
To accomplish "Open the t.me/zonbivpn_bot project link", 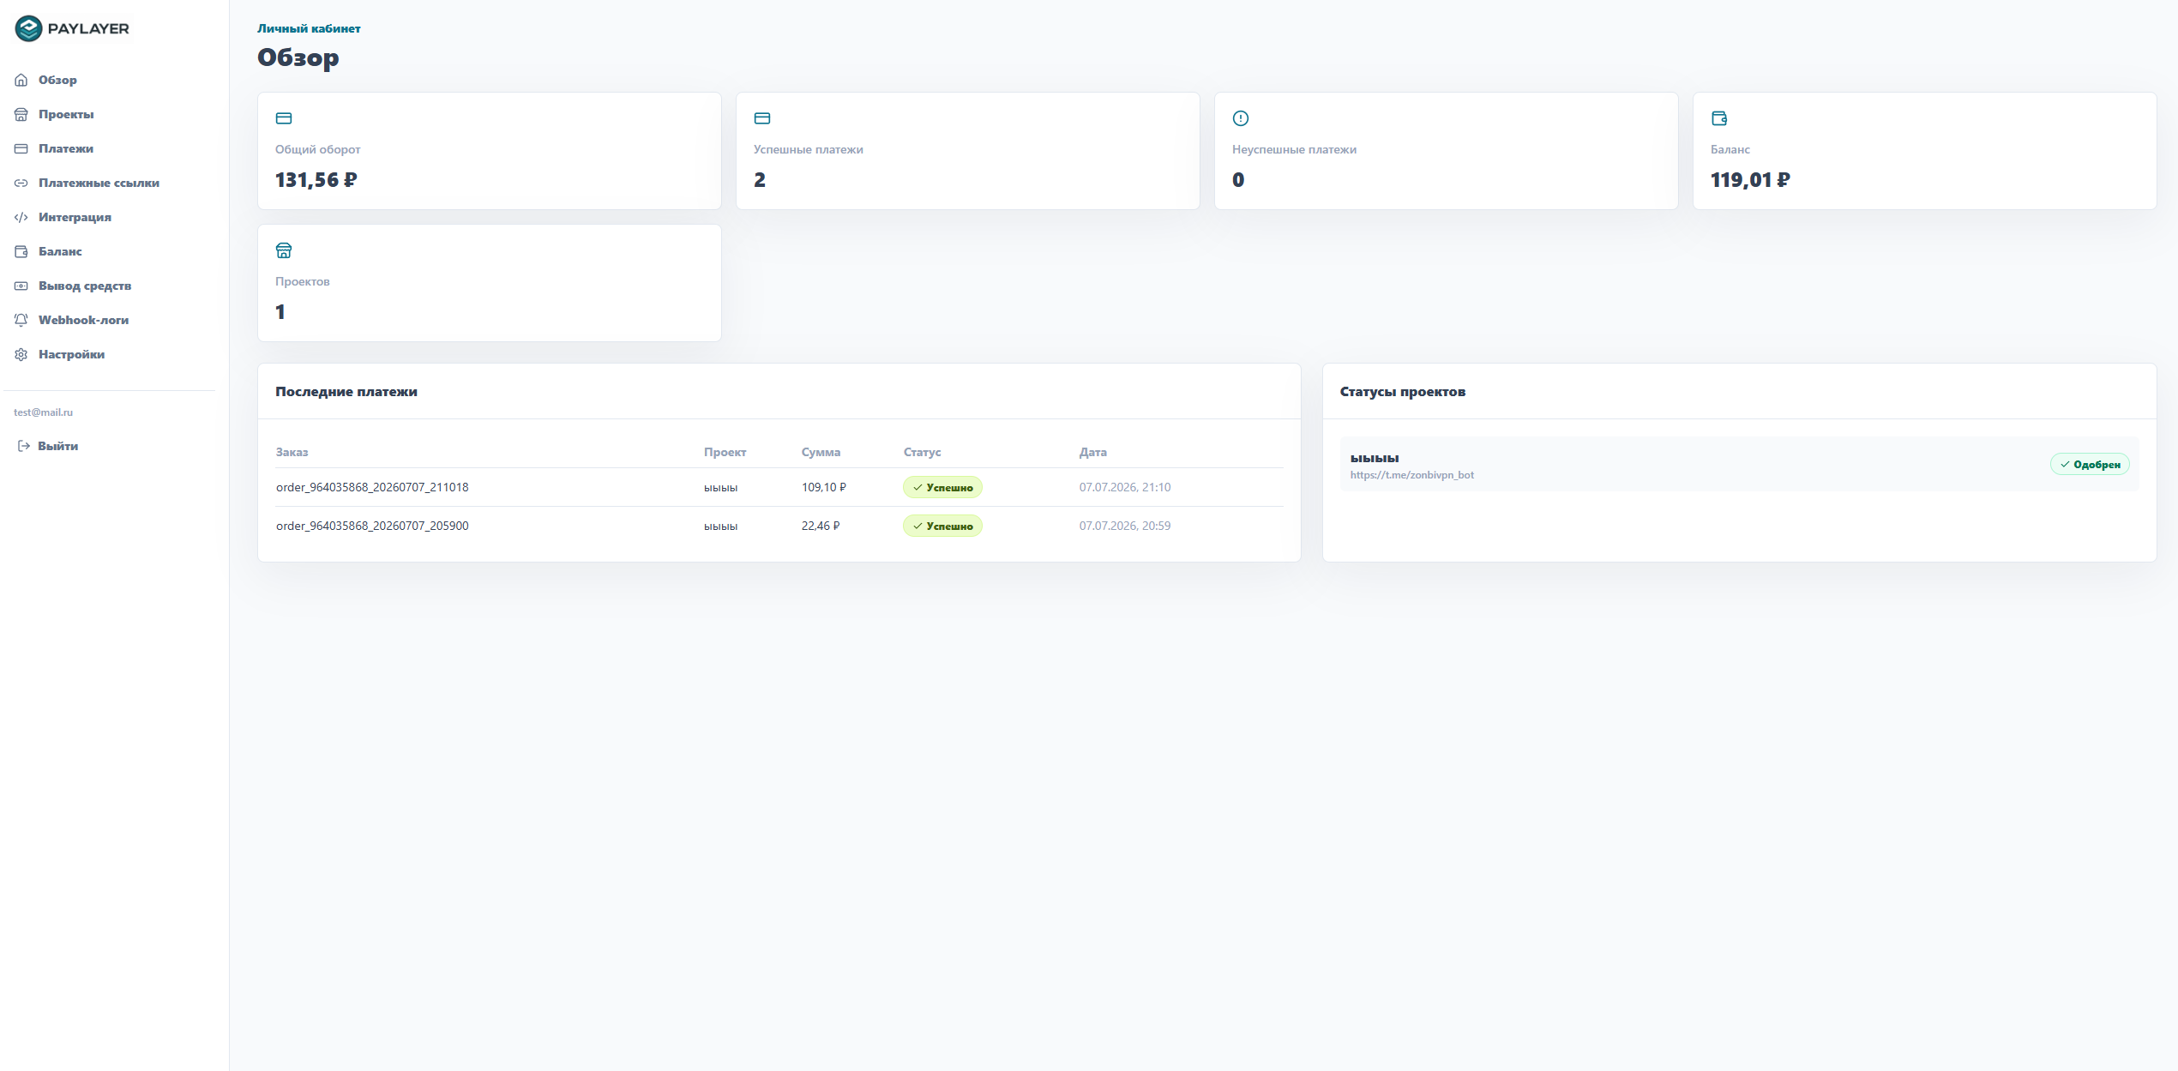I will (1411, 475).
